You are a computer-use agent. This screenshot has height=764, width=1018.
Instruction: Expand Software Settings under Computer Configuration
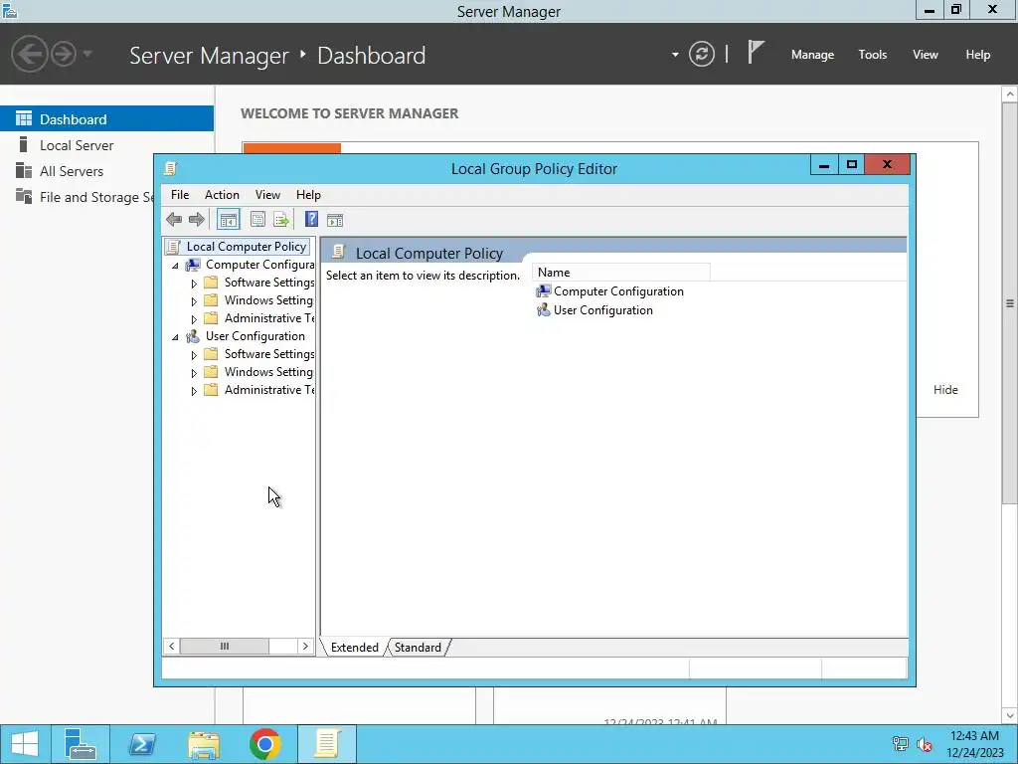(194, 284)
